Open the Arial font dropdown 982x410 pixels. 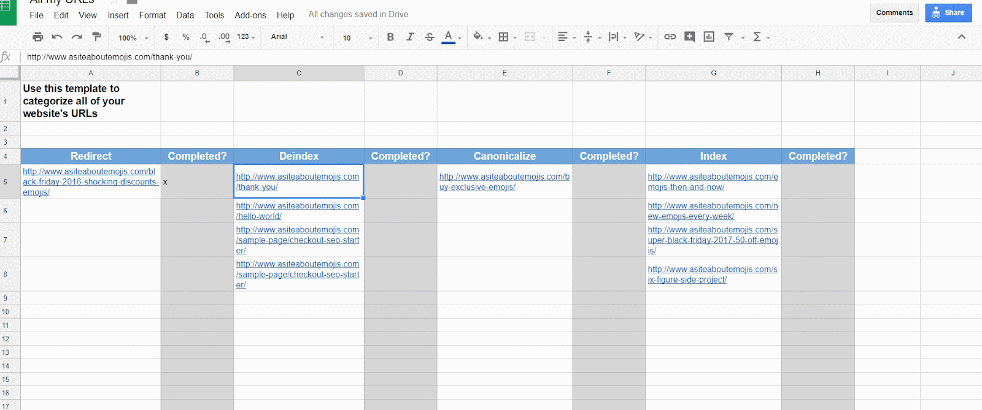click(297, 37)
